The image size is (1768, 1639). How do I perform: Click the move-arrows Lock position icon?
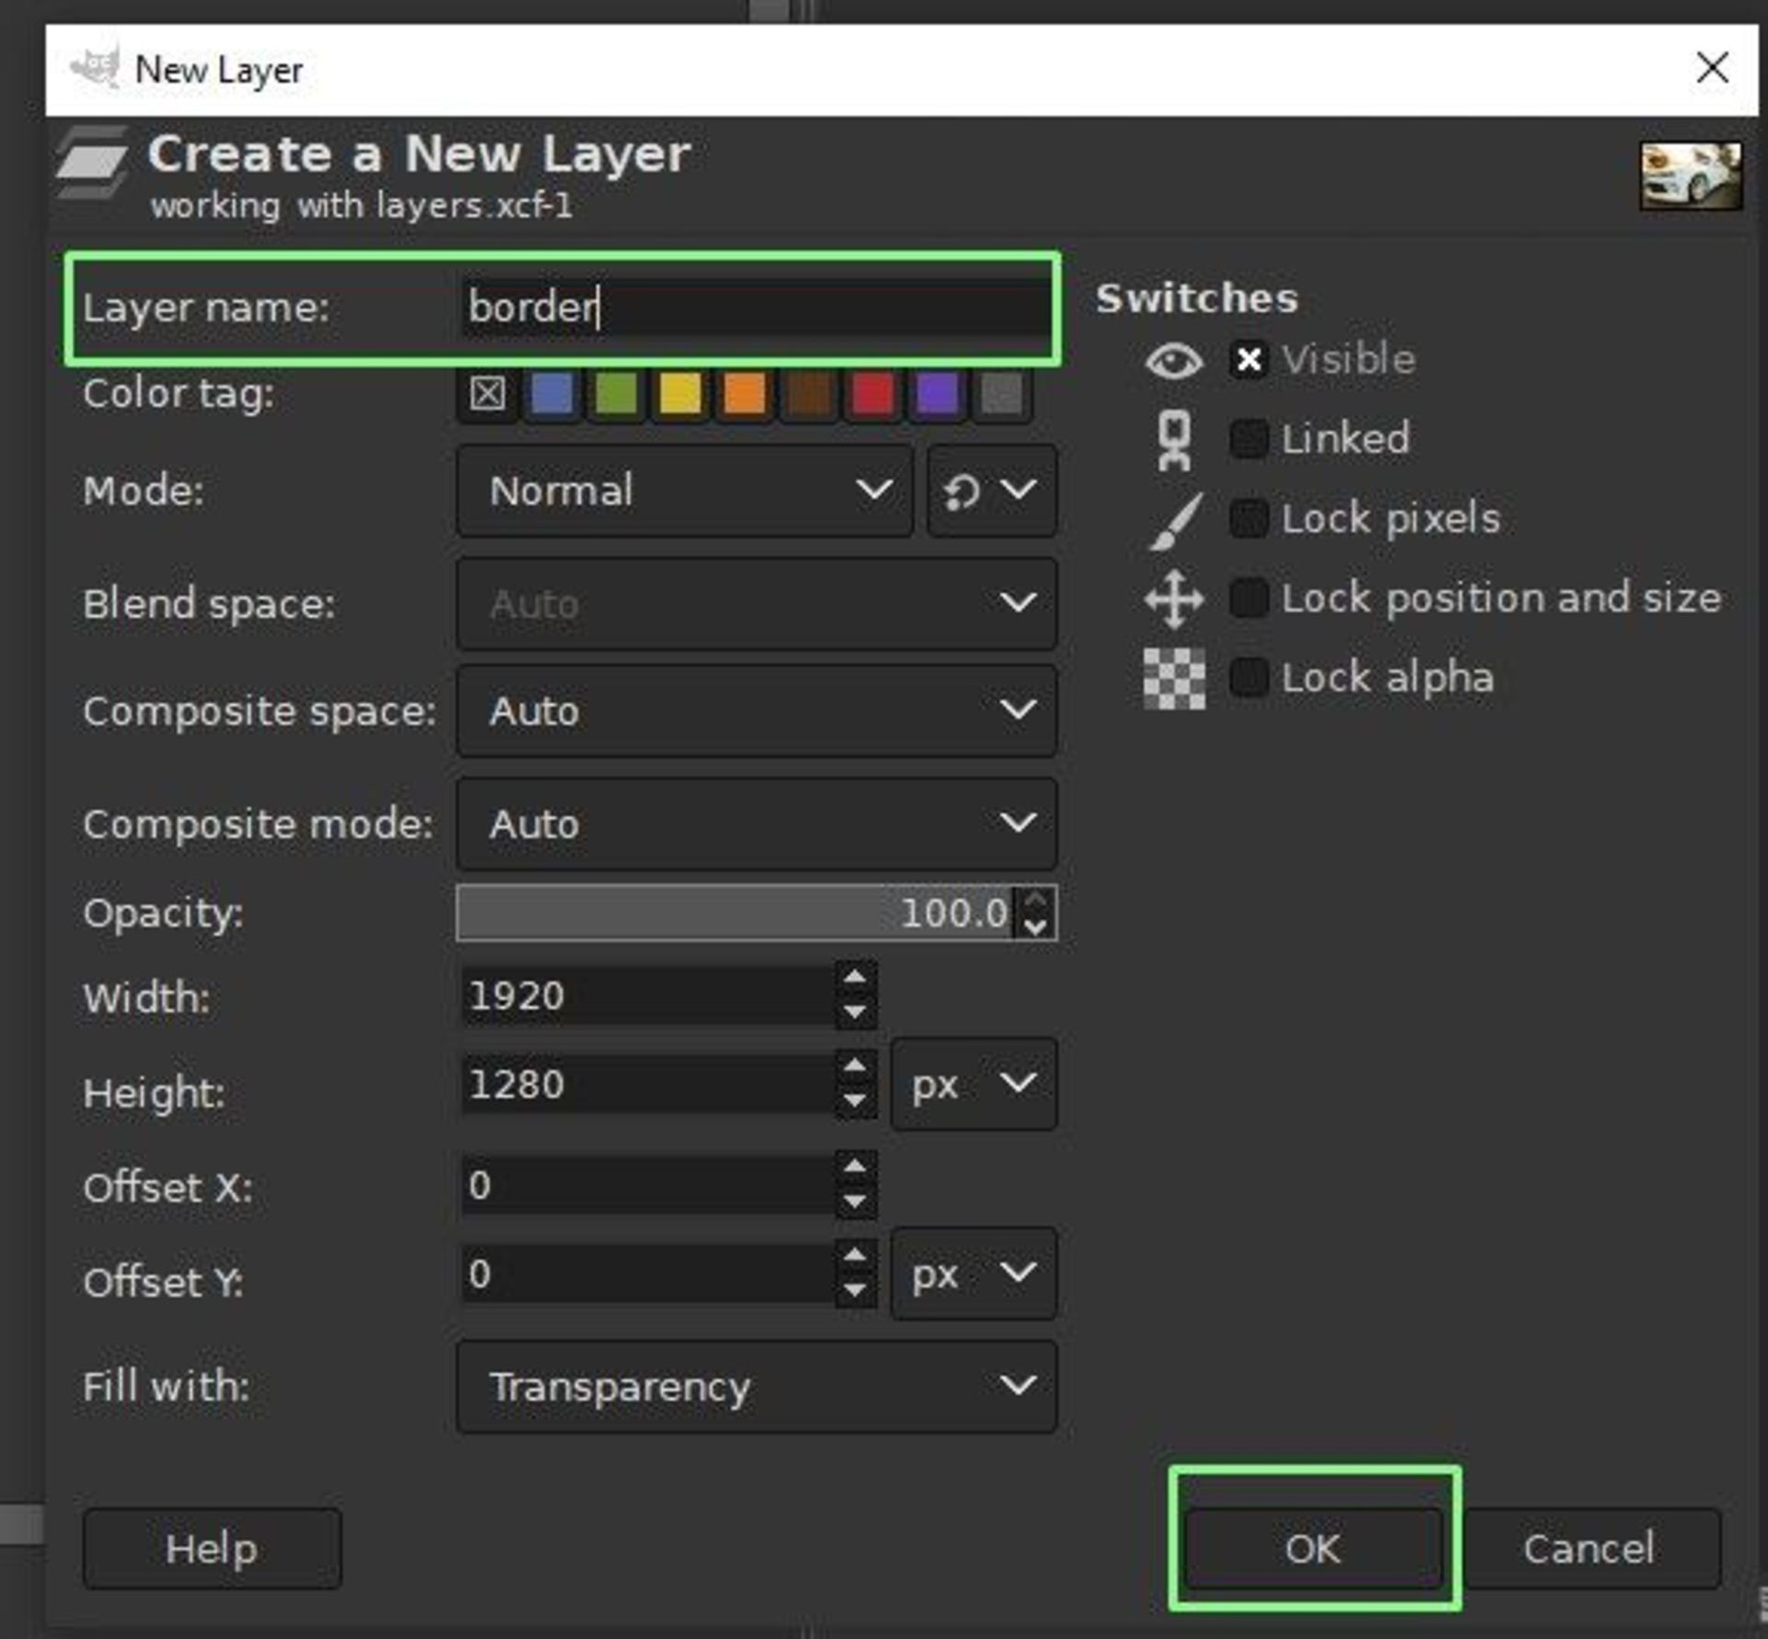pos(1173,599)
